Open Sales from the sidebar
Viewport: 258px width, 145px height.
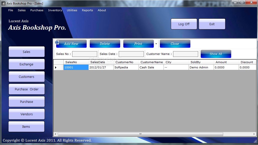[27, 52]
